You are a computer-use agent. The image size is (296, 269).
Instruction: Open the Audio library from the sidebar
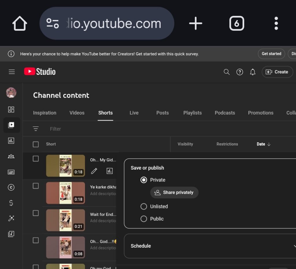(x=12, y=234)
